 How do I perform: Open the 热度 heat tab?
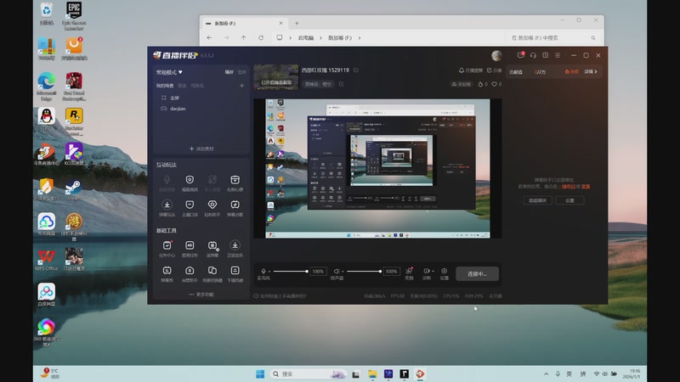[571, 71]
